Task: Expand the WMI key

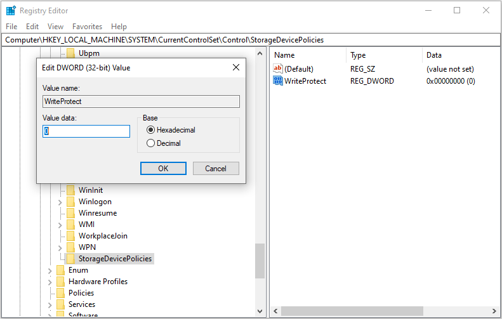Action: [60, 225]
